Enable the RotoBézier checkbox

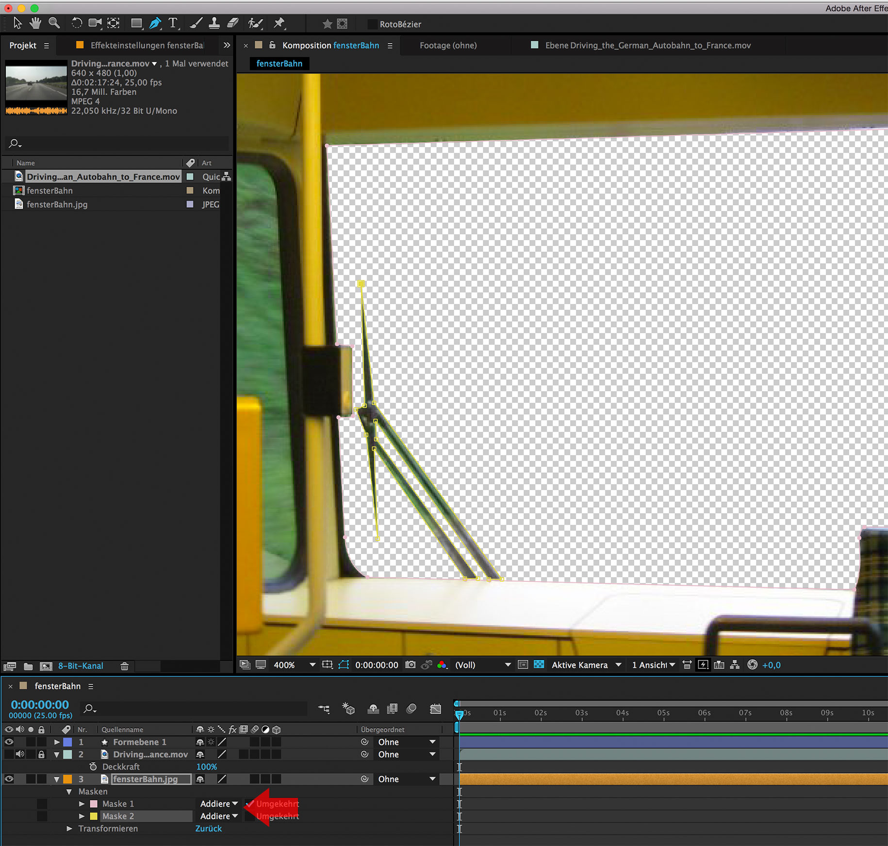tap(372, 24)
